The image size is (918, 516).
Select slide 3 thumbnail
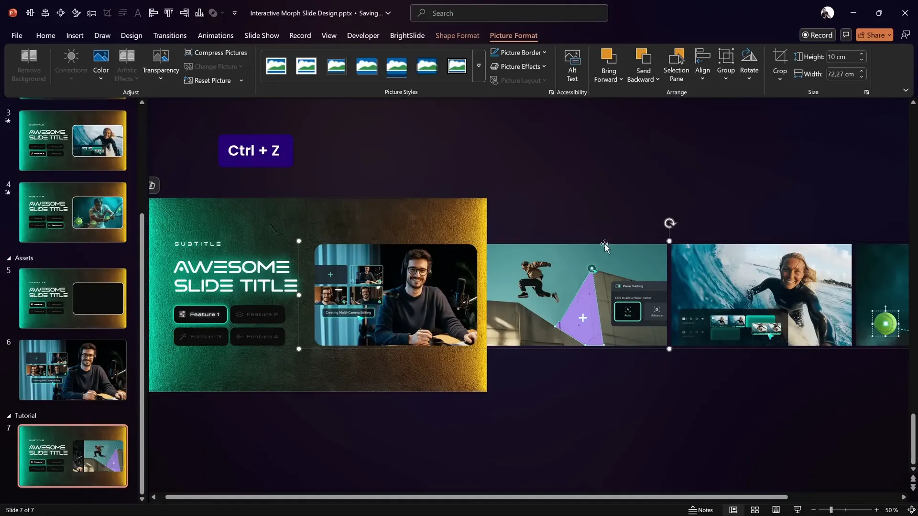pos(73,140)
